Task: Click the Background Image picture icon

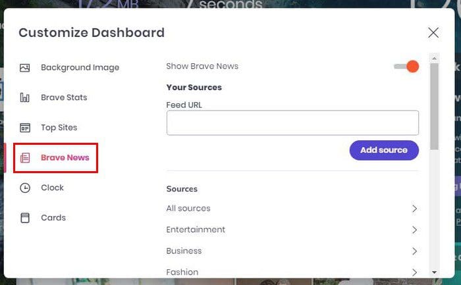Action: tap(25, 68)
